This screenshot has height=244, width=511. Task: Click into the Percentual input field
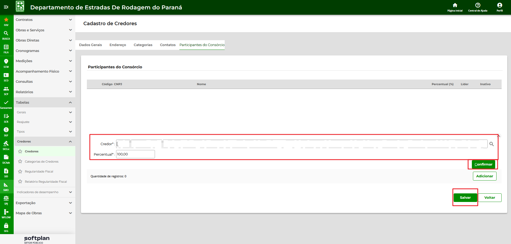(135, 154)
